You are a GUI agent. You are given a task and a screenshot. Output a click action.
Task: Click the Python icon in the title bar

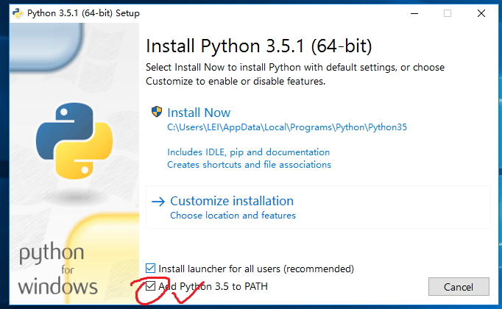point(17,13)
